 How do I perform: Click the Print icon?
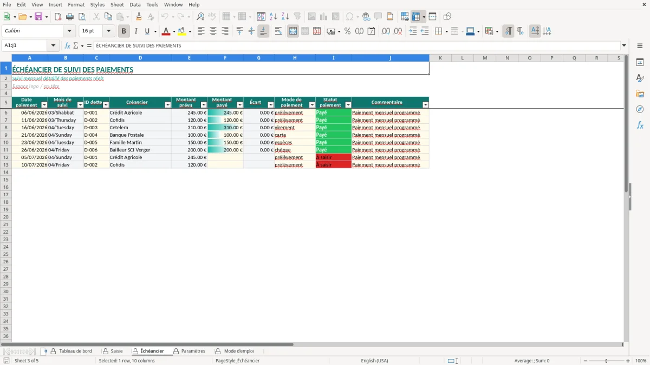70,17
